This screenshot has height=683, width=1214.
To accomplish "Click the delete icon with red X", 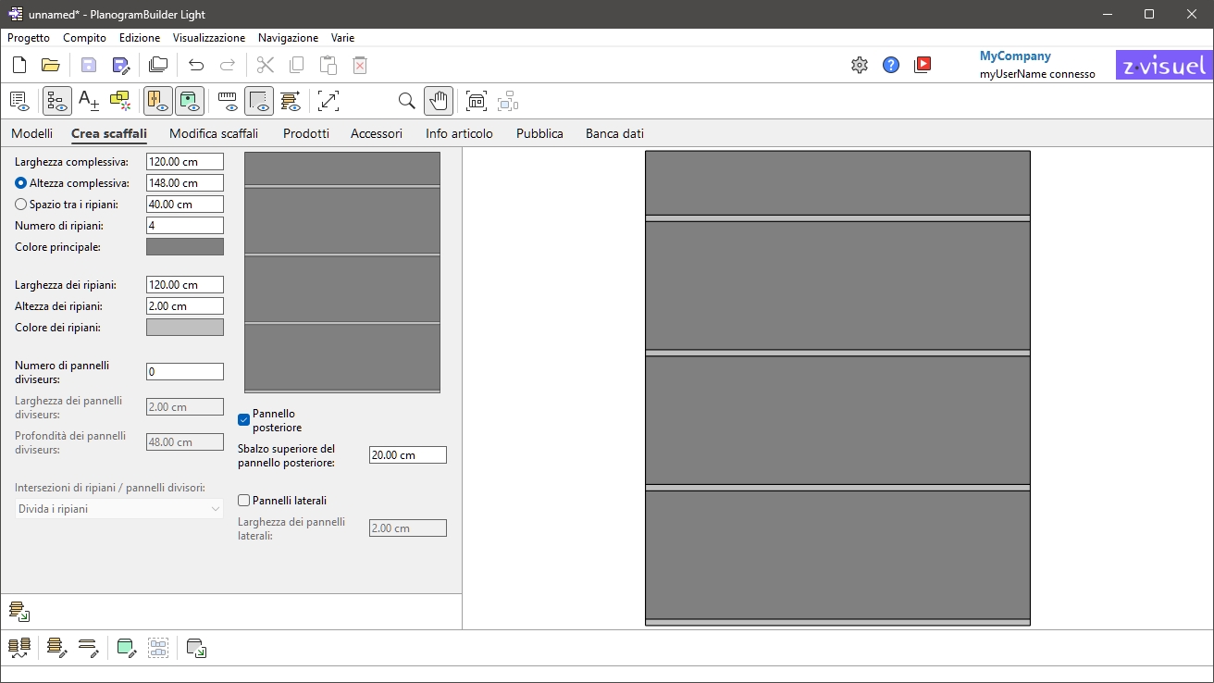I will [360, 65].
